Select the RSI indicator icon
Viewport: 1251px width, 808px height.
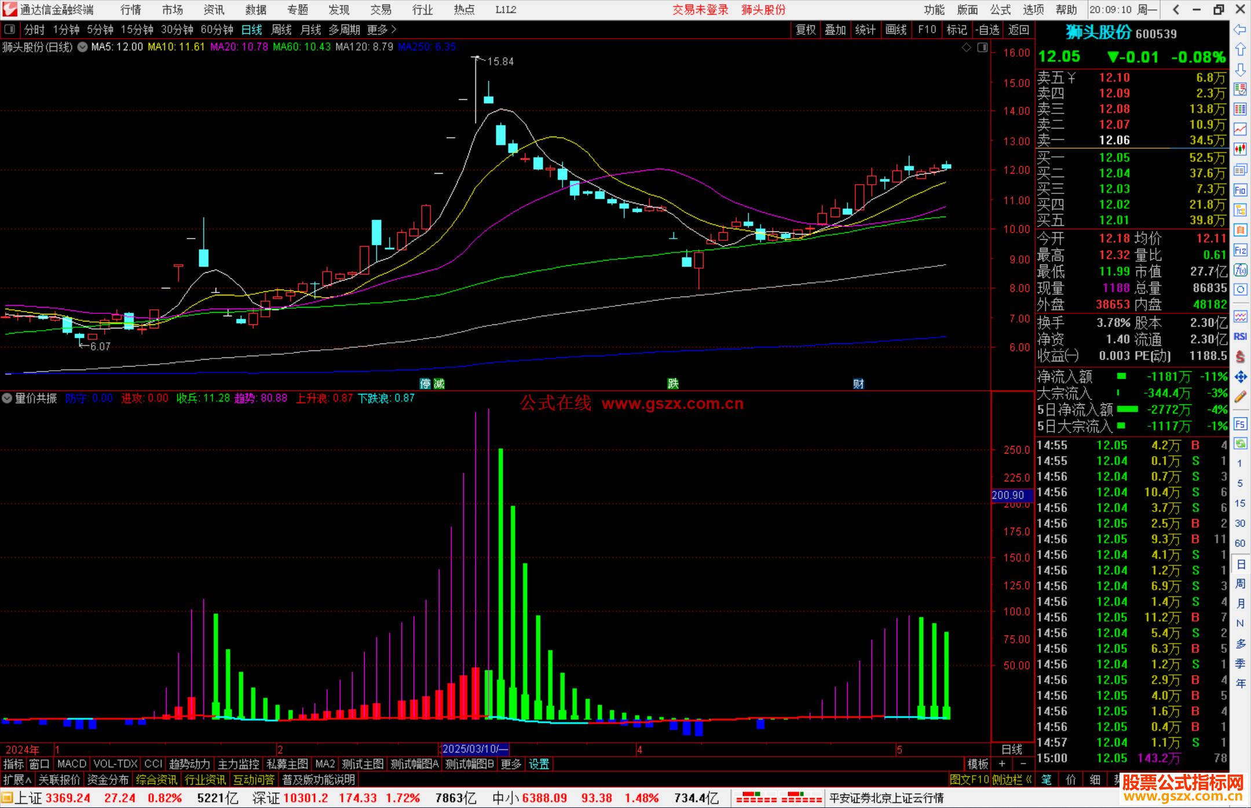point(1240,337)
